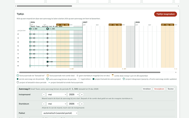Click project 7's green square marker
This screenshot has width=189, height=118.
[30, 54]
